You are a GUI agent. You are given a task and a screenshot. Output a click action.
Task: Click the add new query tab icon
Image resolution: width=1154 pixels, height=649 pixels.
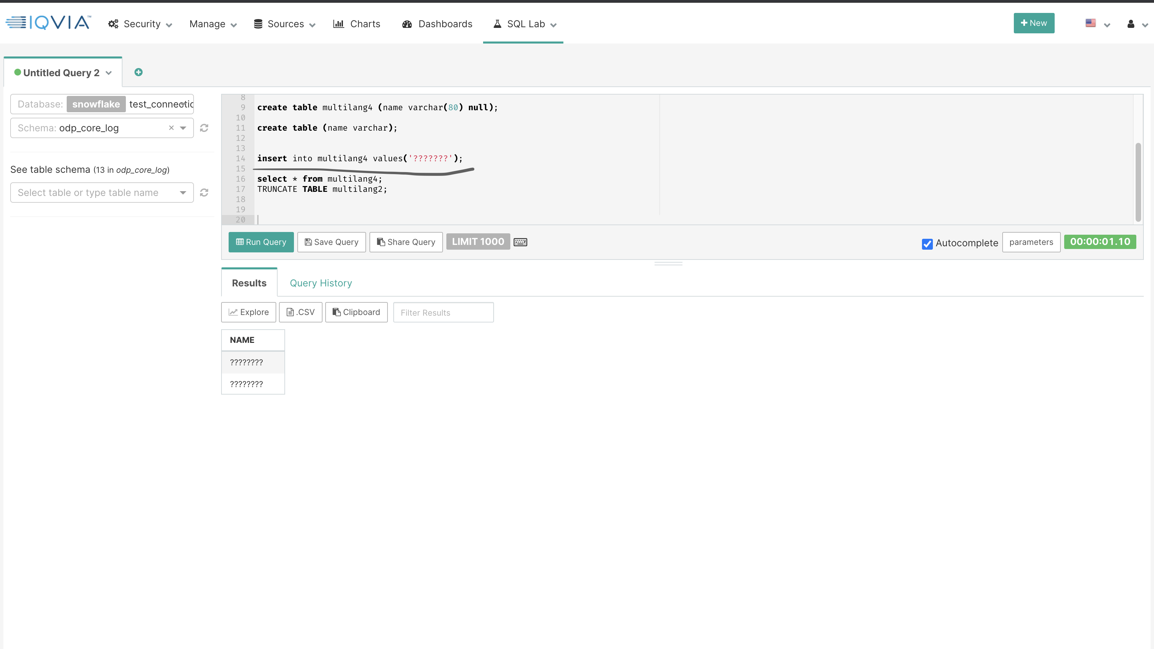(138, 72)
